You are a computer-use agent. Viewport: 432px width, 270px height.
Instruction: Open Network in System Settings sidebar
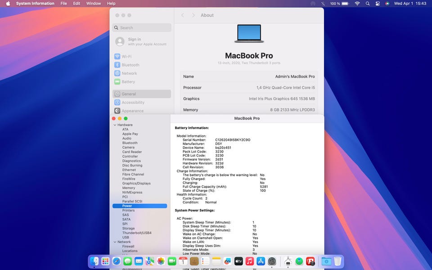142,73
